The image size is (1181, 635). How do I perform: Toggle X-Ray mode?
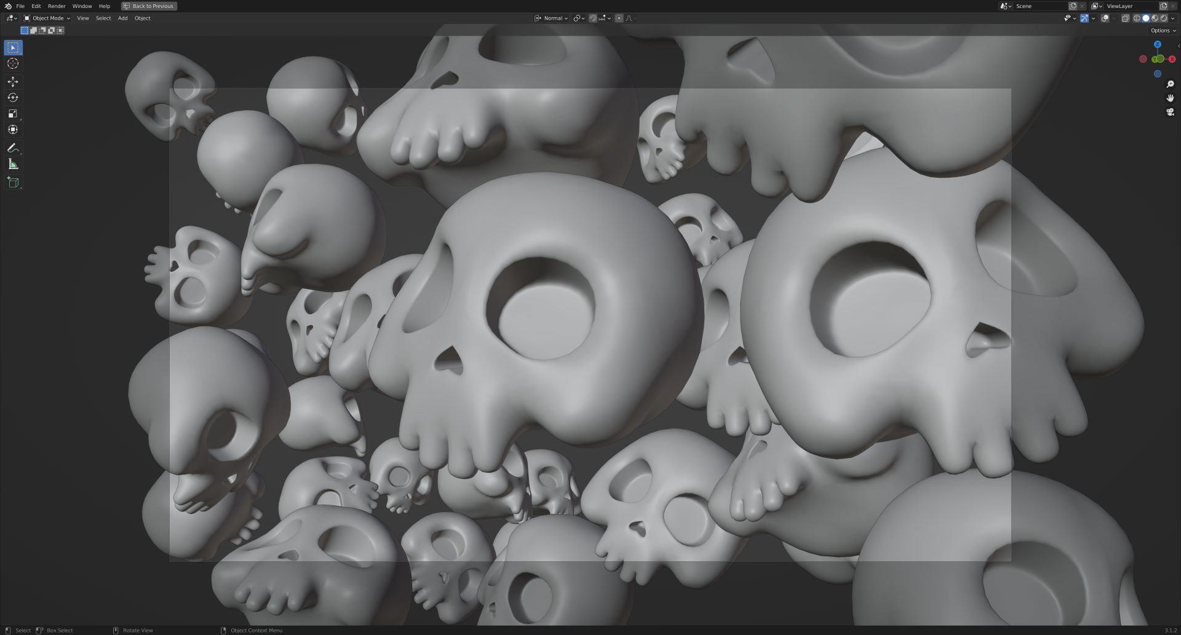coord(1126,18)
